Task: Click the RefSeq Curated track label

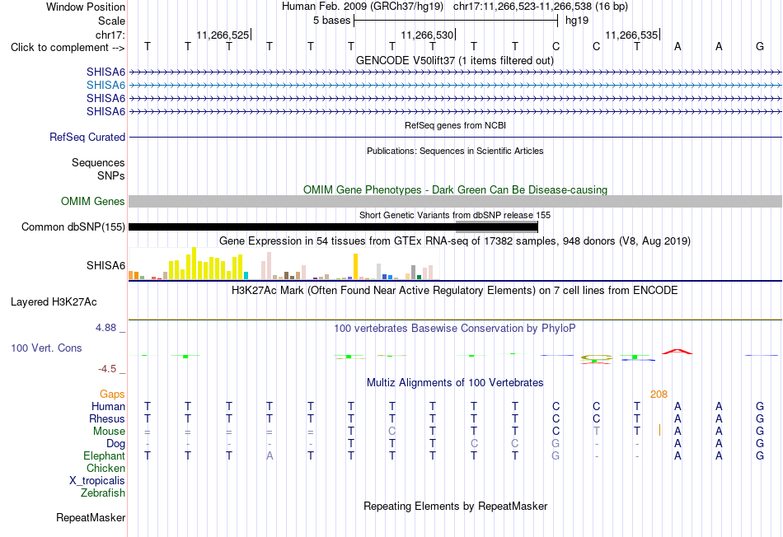Action: [x=87, y=137]
